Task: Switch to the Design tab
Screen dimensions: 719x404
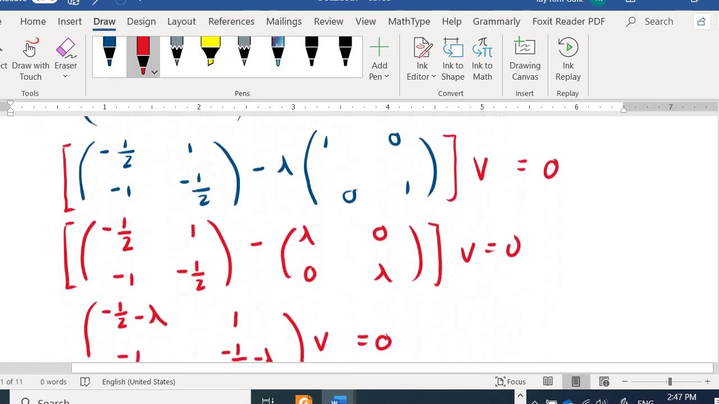Action: coord(141,21)
